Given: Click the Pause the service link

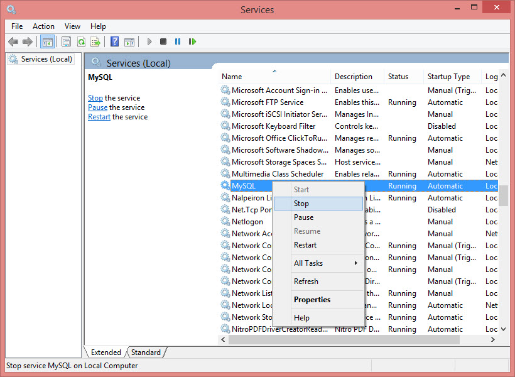Looking at the screenshot, I should pyautogui.click(x=97, y=107).
